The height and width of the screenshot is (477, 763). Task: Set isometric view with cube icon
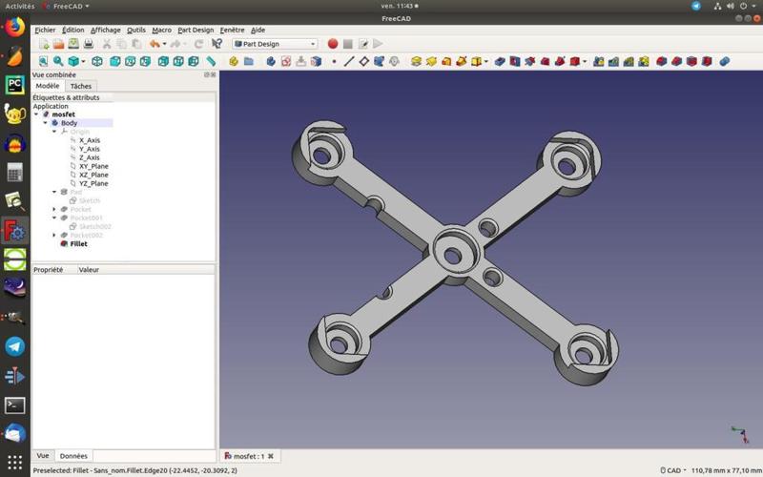click(73, 61)
